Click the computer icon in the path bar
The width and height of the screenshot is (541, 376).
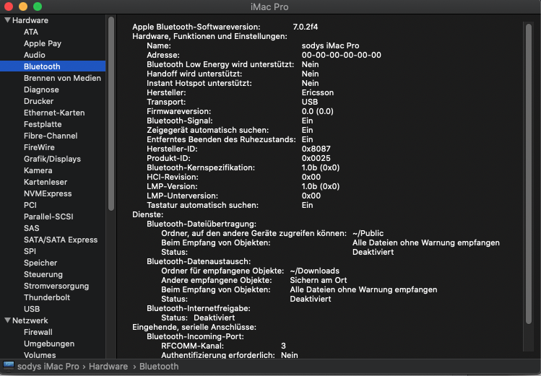8,367
